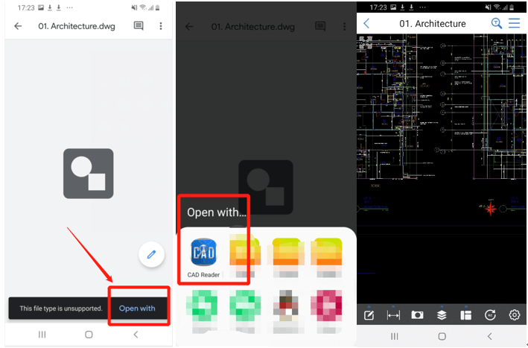The height and width of the screenshot is (348, 528).
Task: Click the unsupported file placeholder thumbnail
Action: (x=88, y=174)
